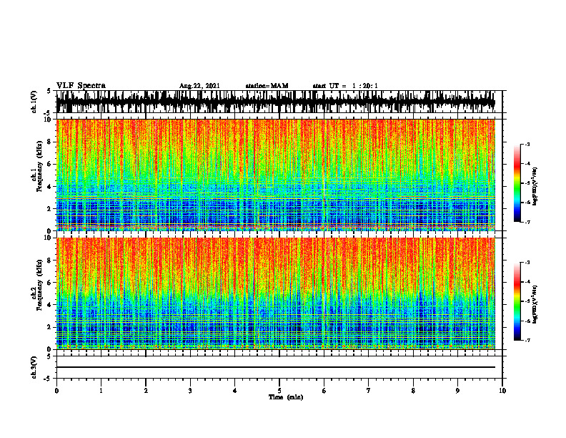The width and height of the screenshot is (566, 438).
Task: Click the "-3" label on ch.2 color bar
Action: 527,263
